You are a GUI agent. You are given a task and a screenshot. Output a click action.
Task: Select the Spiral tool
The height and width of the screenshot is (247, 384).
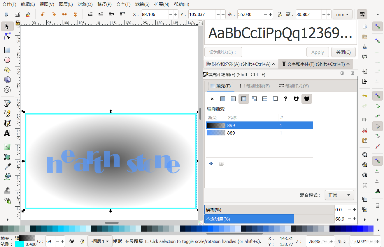7,90
